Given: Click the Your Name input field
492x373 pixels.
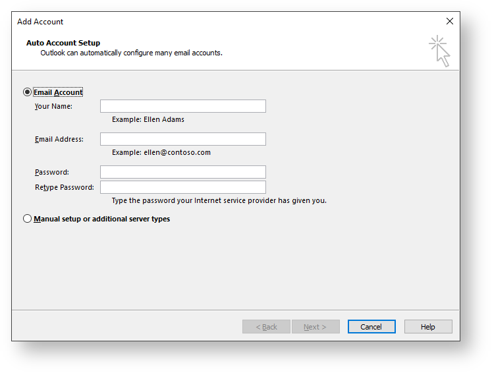Looking at the screenshot, I should pyautogui.click(x=183, y=106).
